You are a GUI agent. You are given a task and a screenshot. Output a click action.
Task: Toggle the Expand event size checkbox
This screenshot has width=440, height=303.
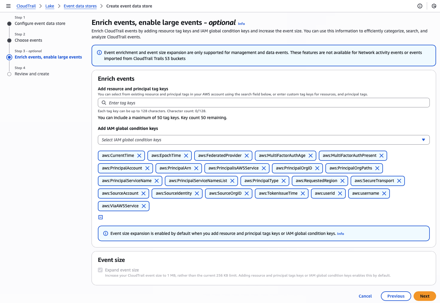100,270
